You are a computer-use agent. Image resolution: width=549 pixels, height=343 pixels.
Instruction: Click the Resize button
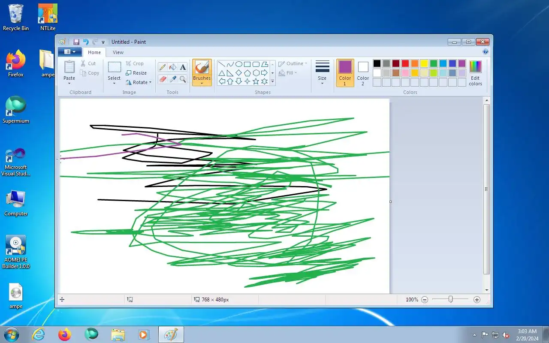click(x=136, y=73)
